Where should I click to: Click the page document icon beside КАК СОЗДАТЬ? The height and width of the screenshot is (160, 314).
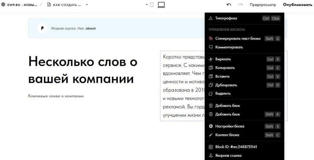pyautogui.click(x=49, y=5)
